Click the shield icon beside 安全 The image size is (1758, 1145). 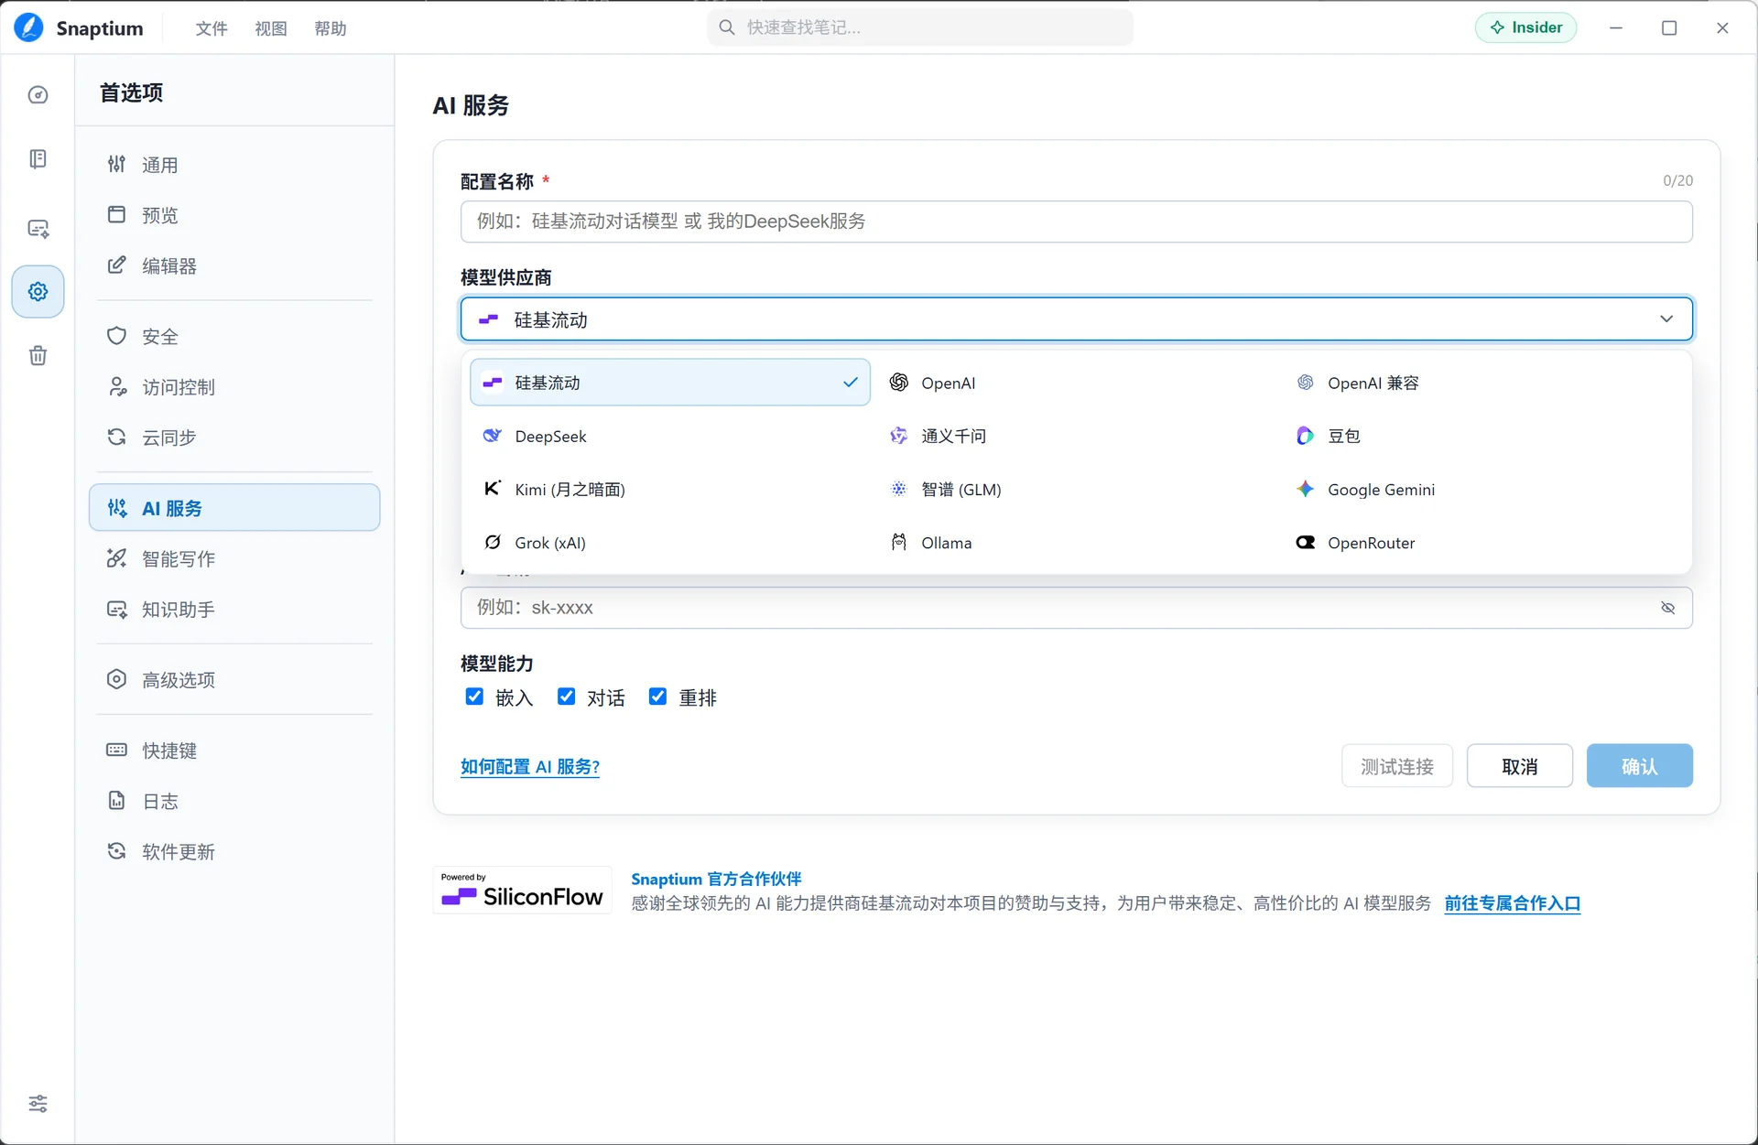click(x=116, y=336)
